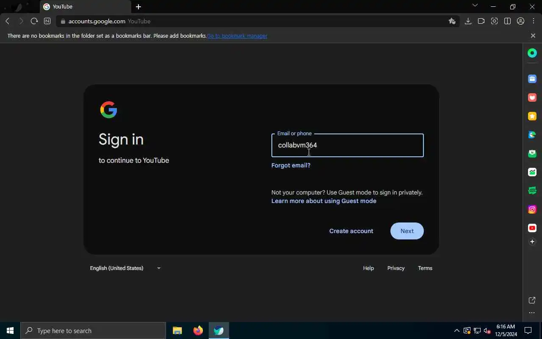This screenshot has height=339, width=542.
Task: Open the green circle sidebar icon
Action: click(x=532, y=53)
